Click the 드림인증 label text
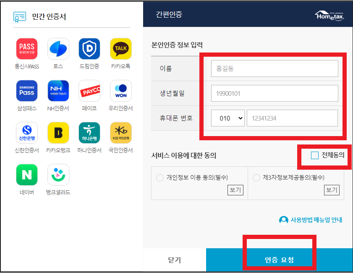353x273 pixels. click(x=89, y=66)
